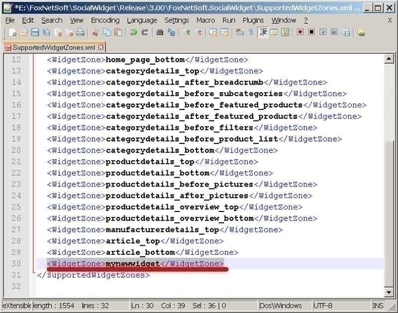Click the Save All toolbar icon

click(x=46, y=32)
